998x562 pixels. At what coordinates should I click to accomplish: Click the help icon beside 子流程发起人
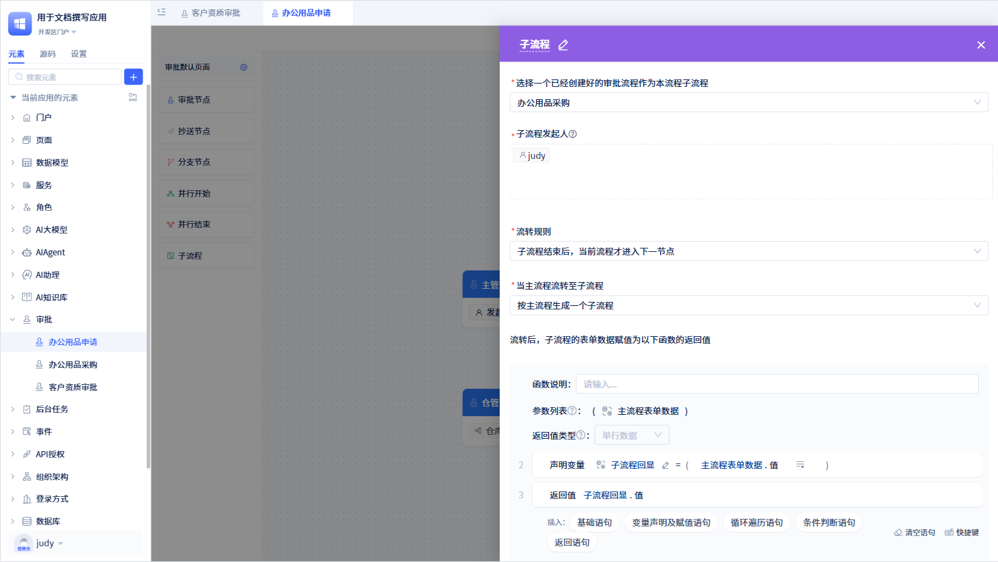(x=573, y=134)
